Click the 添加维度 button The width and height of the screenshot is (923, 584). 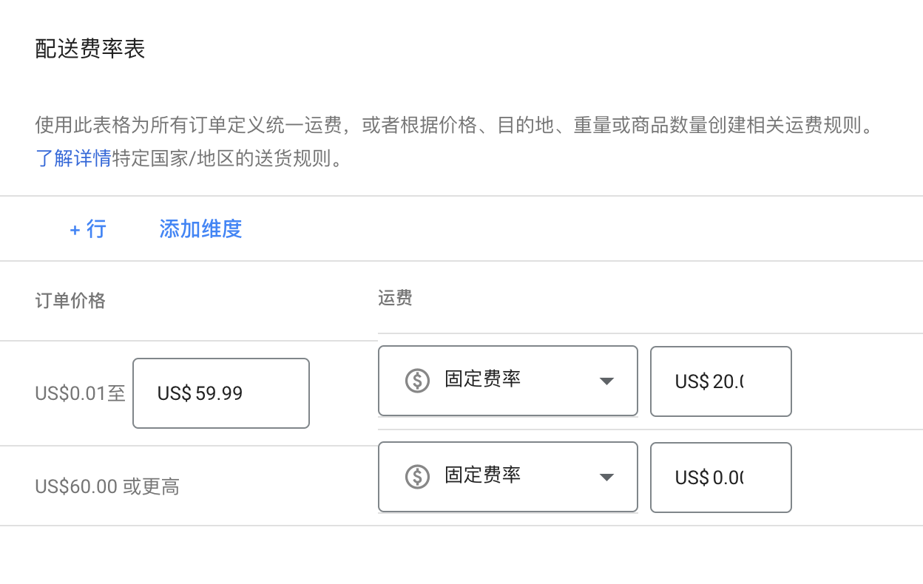coord(200,229)
